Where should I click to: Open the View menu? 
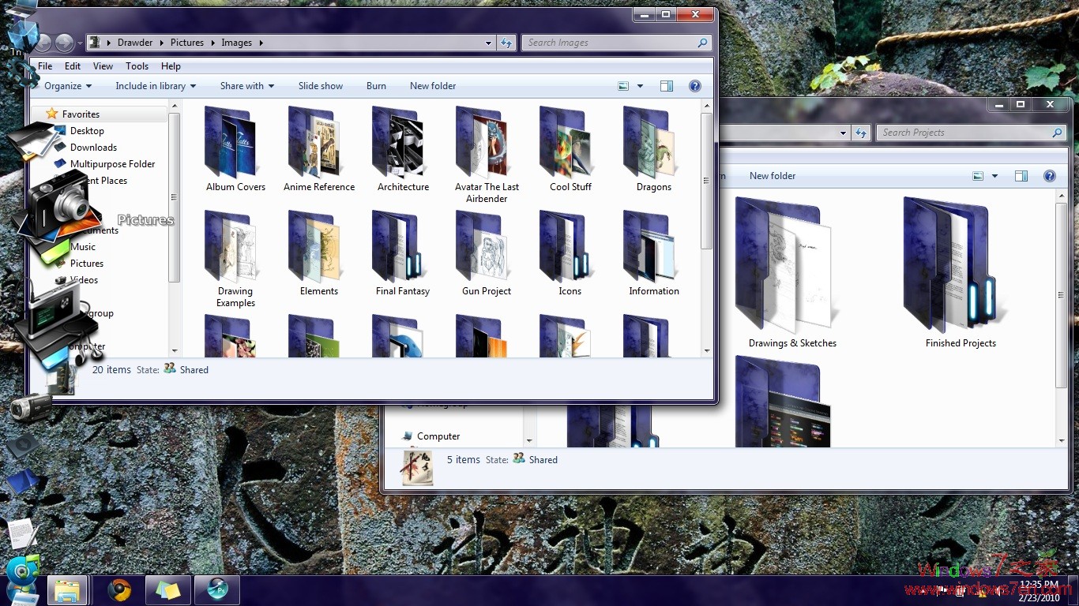(103, 66)
